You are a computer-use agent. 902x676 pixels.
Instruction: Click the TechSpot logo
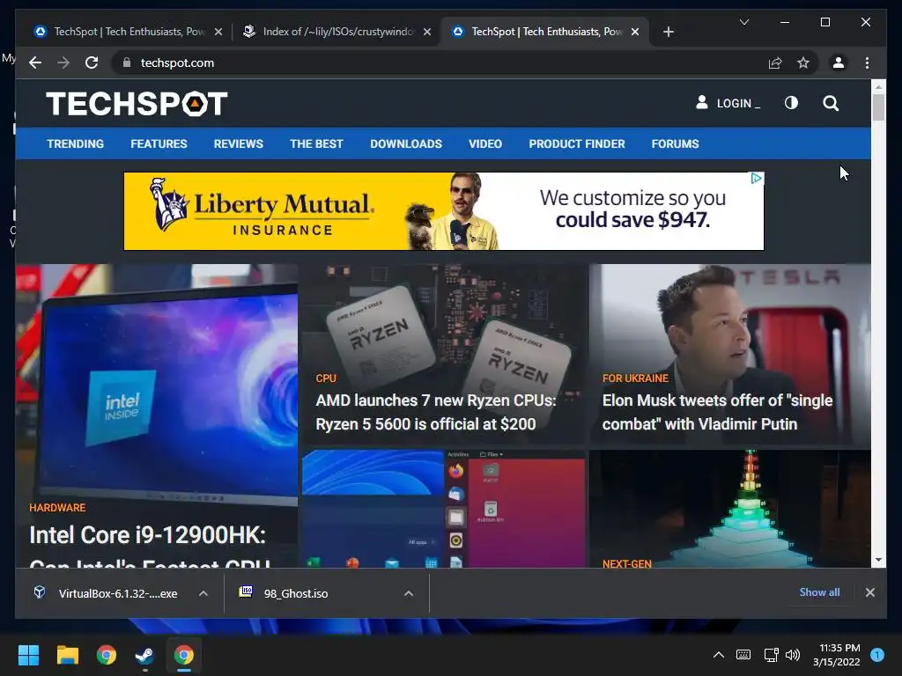click(137, 104)
